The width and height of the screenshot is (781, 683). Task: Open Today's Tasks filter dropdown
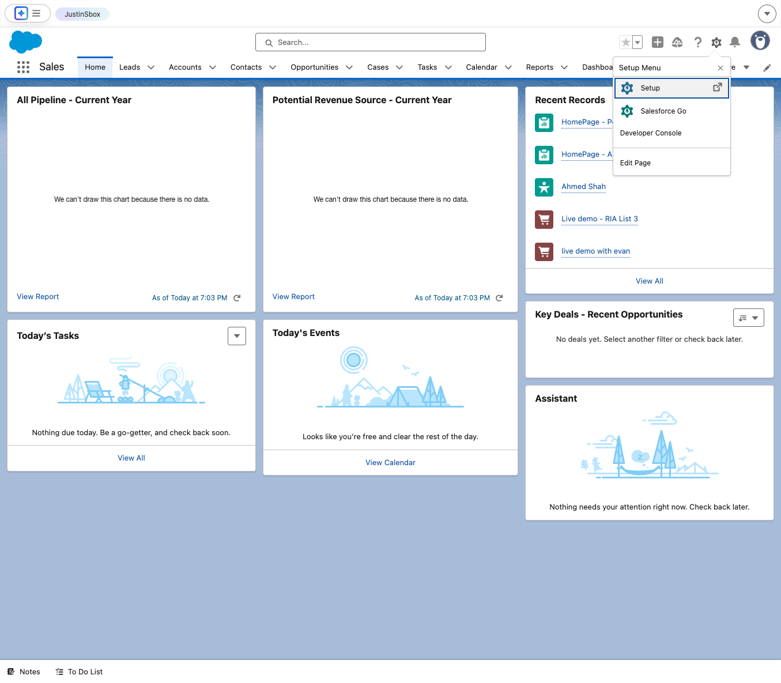pos(237,336)
